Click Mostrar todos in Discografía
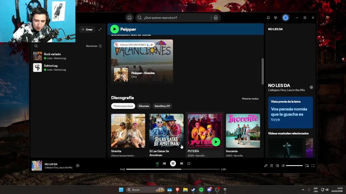 250,99
